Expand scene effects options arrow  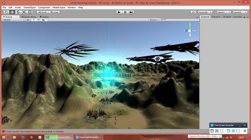click(47, 20)
